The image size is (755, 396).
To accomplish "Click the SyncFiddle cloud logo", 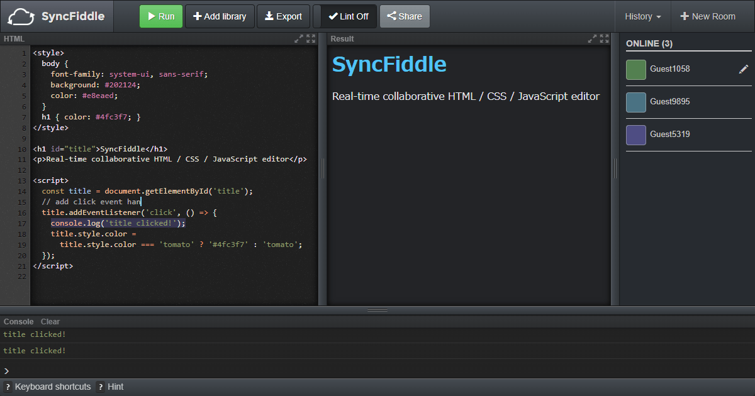I will [21, 16].
